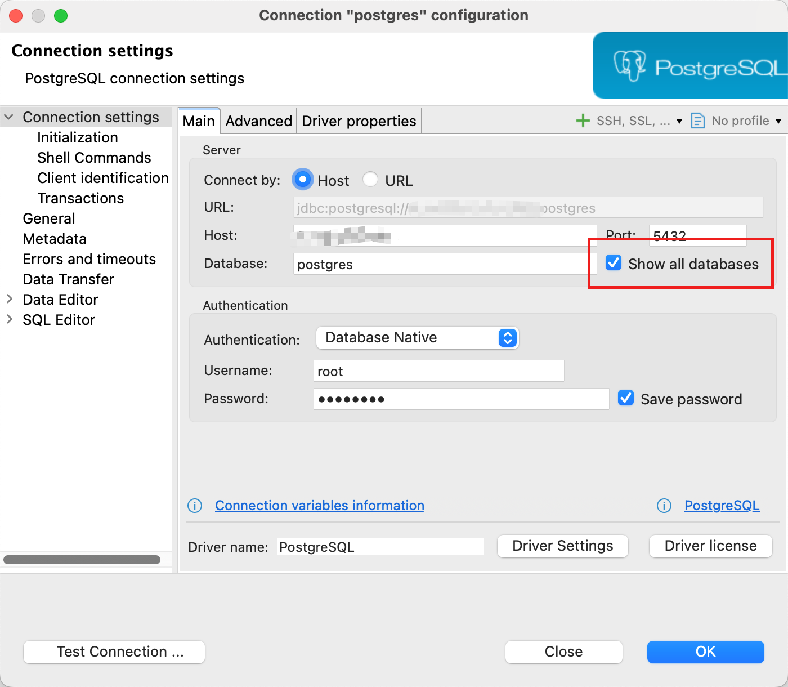Open the Connection variables information link
Viewport: 788px width, 687px height.
point(320,506)
